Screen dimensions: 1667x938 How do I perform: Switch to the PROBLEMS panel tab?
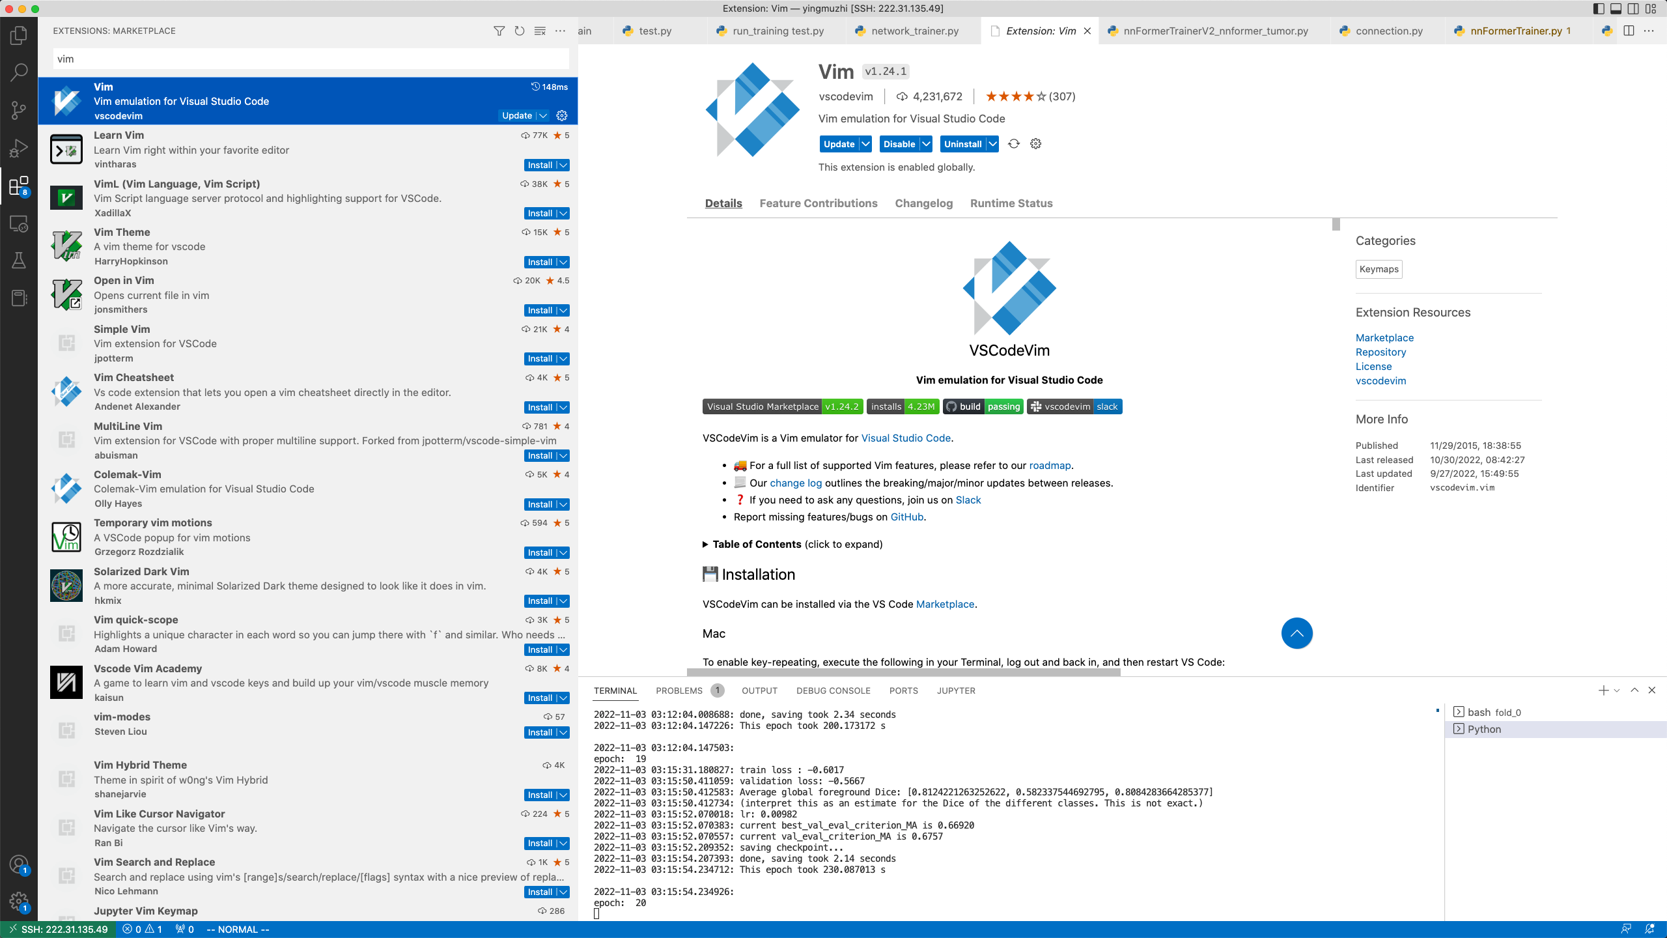pyautogui.click(x=679, y=690)
